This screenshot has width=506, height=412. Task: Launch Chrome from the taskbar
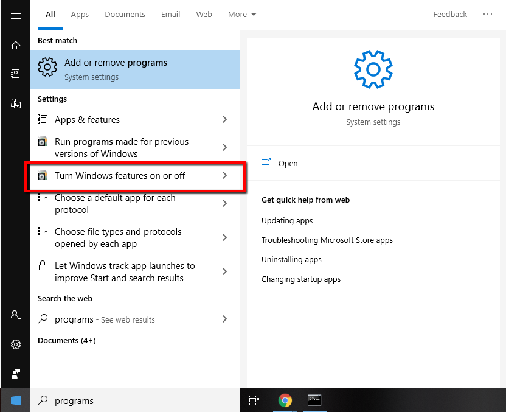[285, 400]
